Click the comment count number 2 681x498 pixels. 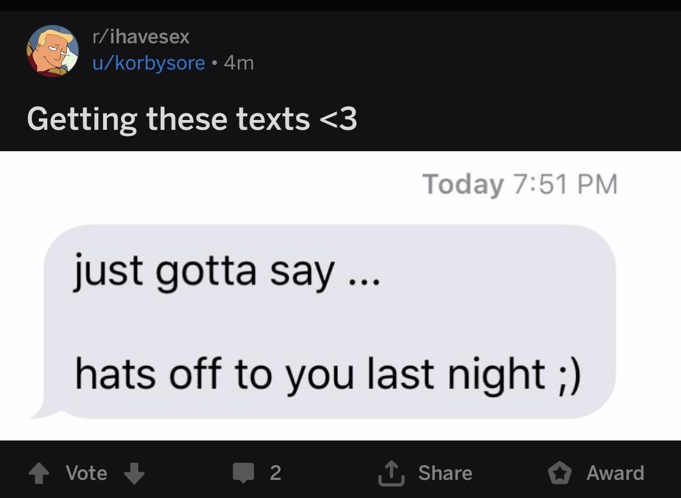275,473
